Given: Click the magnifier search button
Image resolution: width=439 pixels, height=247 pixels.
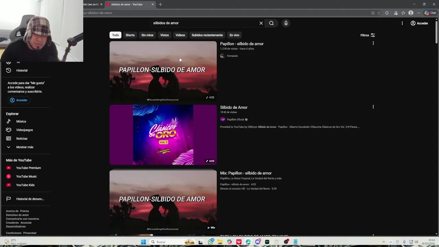Looking at the screenshot, I should coord(271,23).
